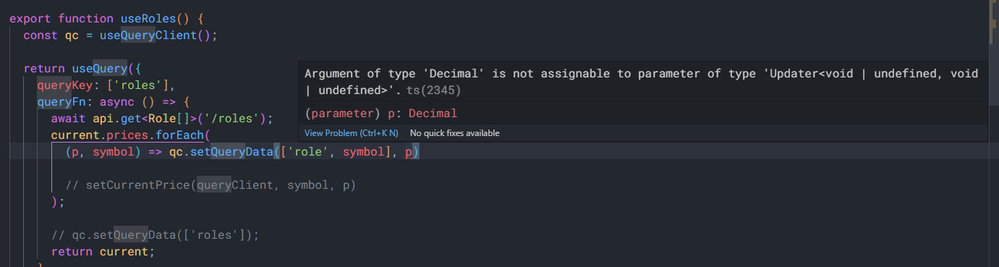The width and height of the screenshot is (999, 267).
Task: Click the commented qc.setQueryData(['roles']) line
Action: click(155, 235)
